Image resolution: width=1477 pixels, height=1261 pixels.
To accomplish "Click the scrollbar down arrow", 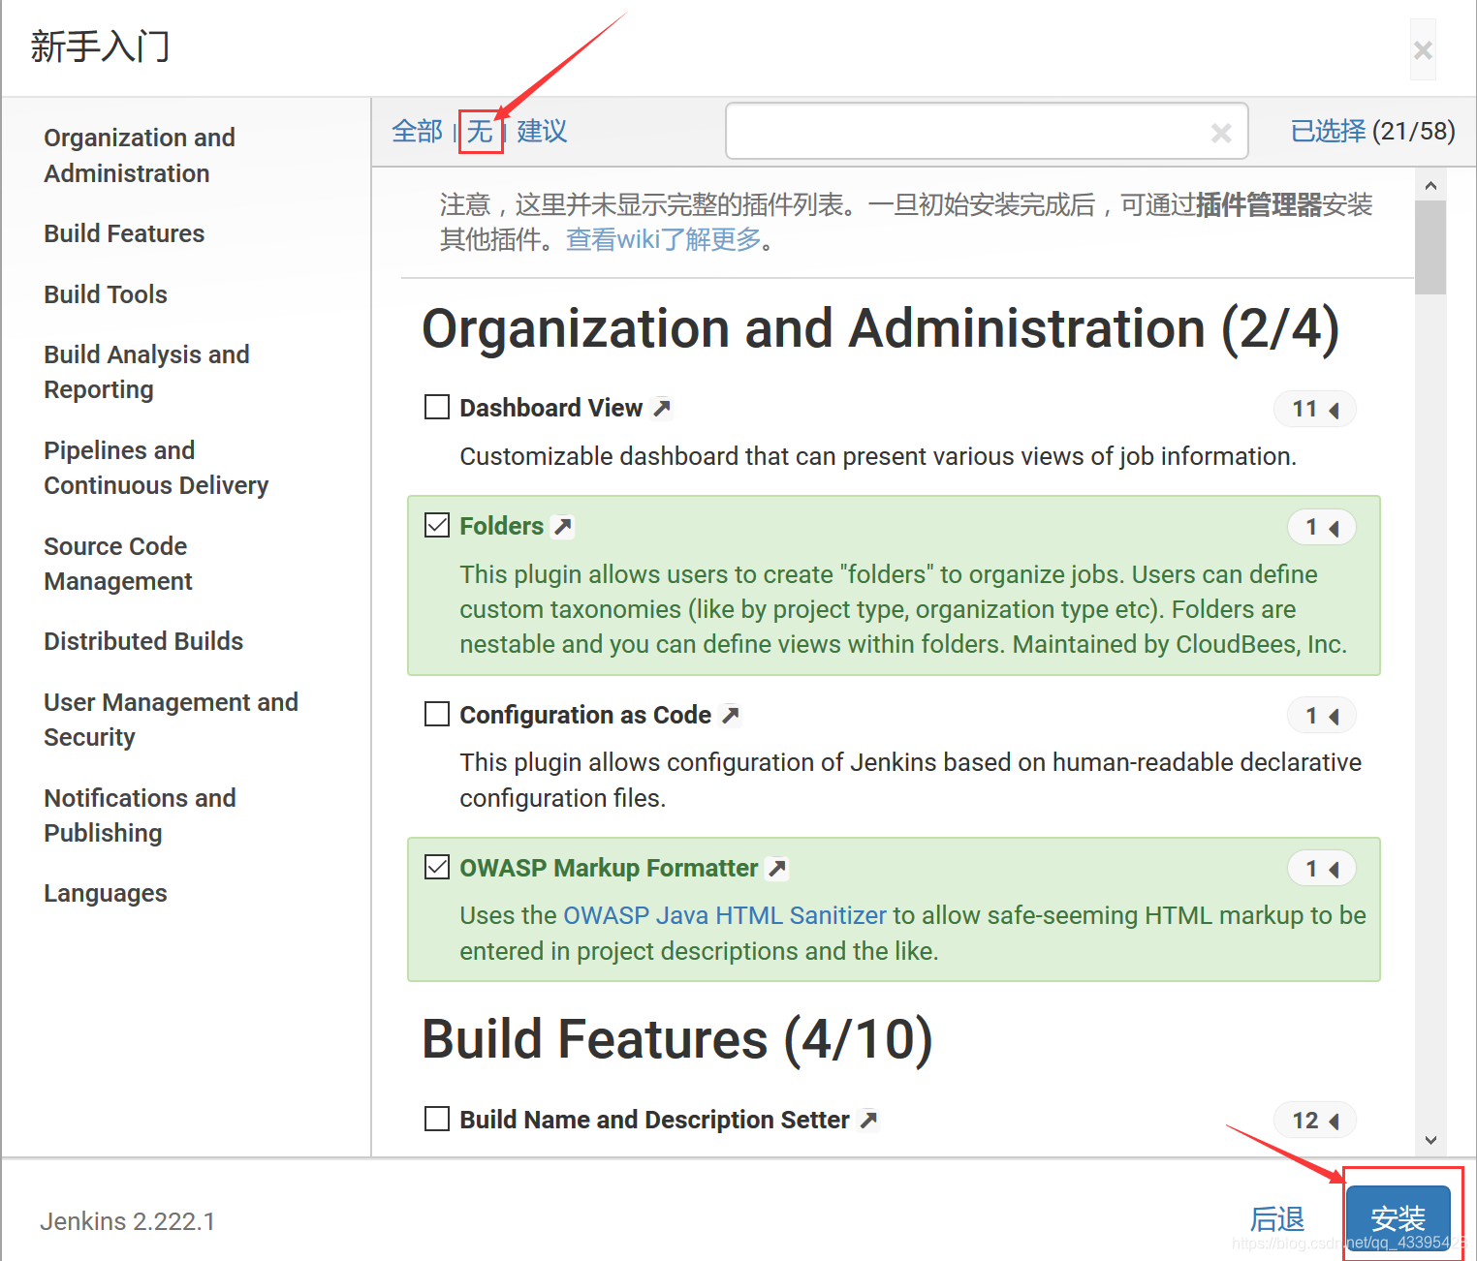I will pyautogui.click(x=1430, y=1140).
